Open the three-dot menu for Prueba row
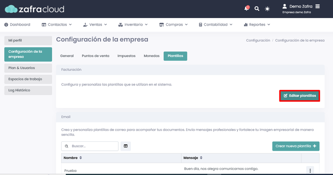The width and height of the screenshot is (333, 175). [x=310, y=171]
